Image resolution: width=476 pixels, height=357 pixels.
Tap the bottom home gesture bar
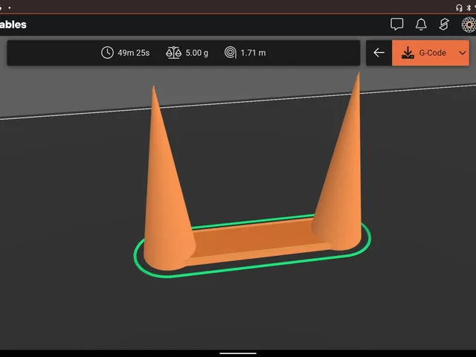(x=238, y=353)
